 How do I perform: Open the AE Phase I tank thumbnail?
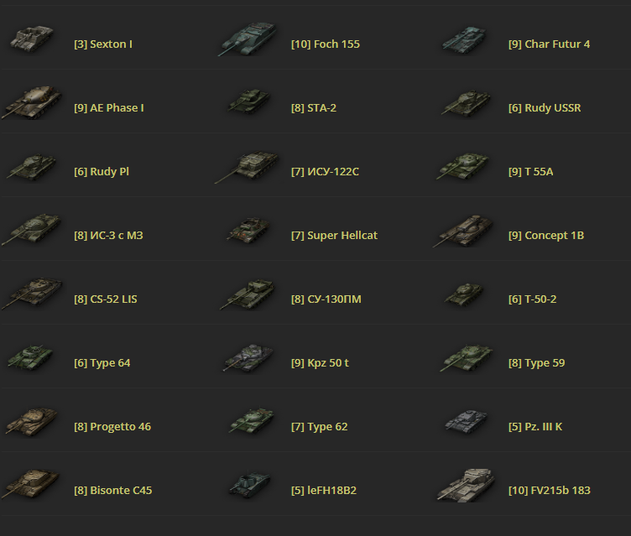click(x=31, y=102)
